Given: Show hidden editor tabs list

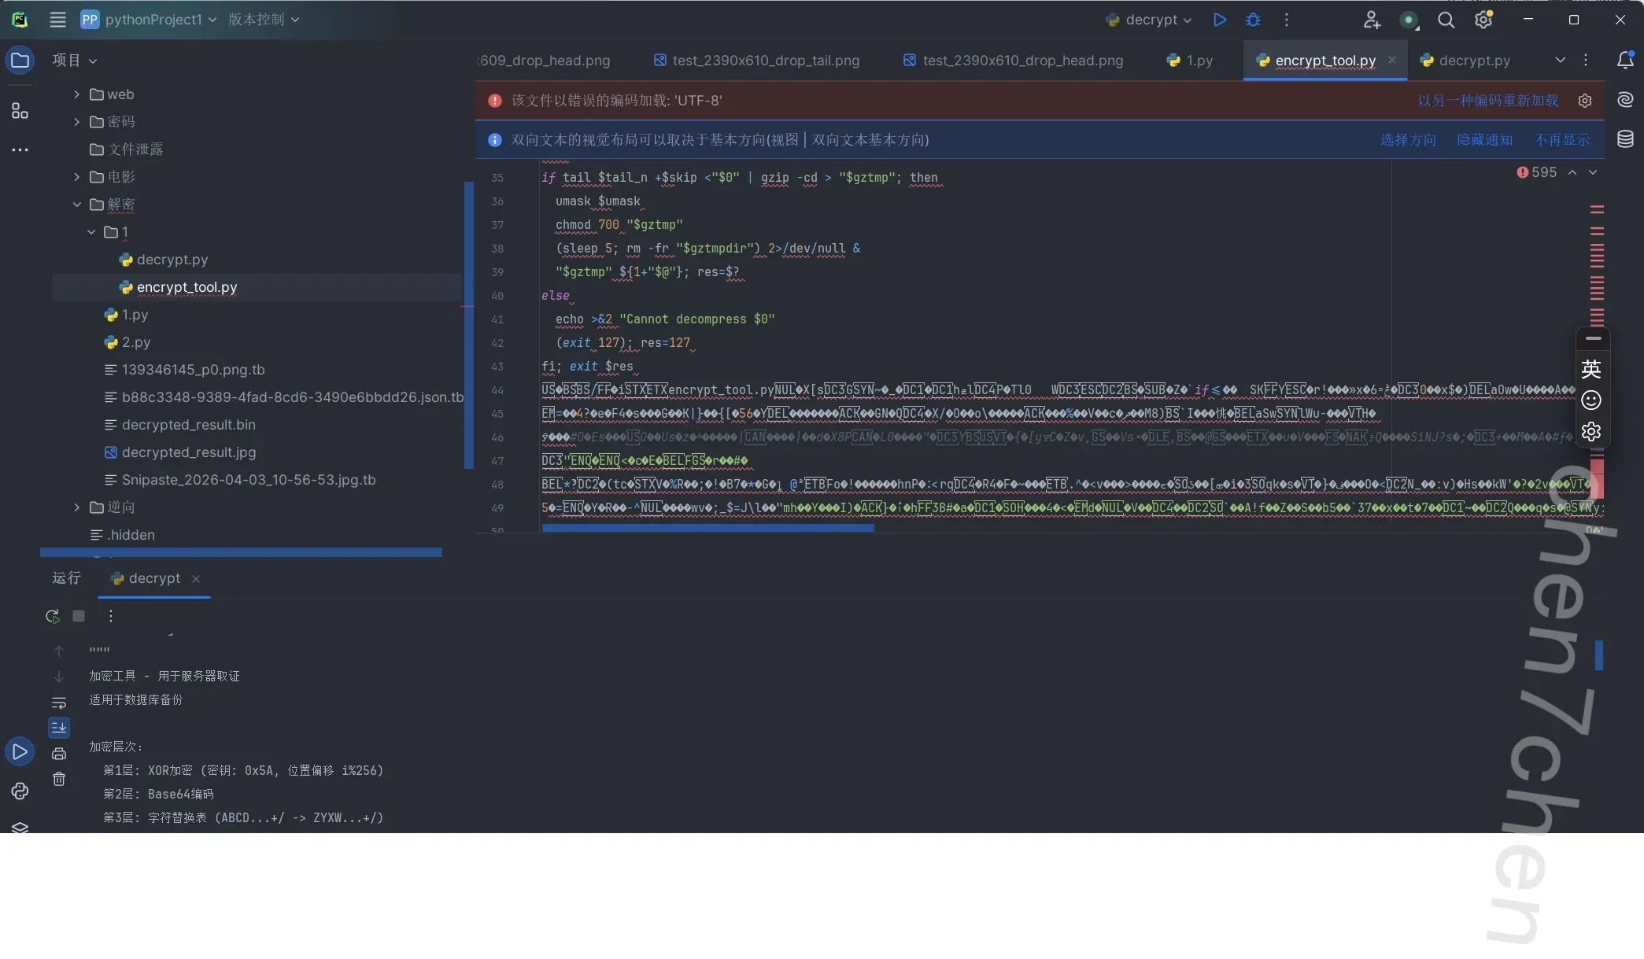Looking at the screenshot, I should pyautogui.click(x=1560, y=60).
